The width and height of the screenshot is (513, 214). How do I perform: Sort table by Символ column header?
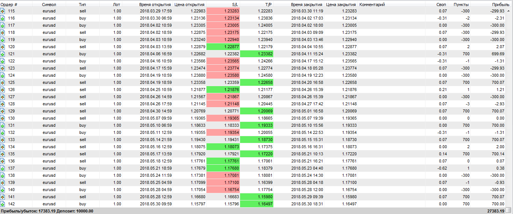pyautogui.click(x=49, y=4)
